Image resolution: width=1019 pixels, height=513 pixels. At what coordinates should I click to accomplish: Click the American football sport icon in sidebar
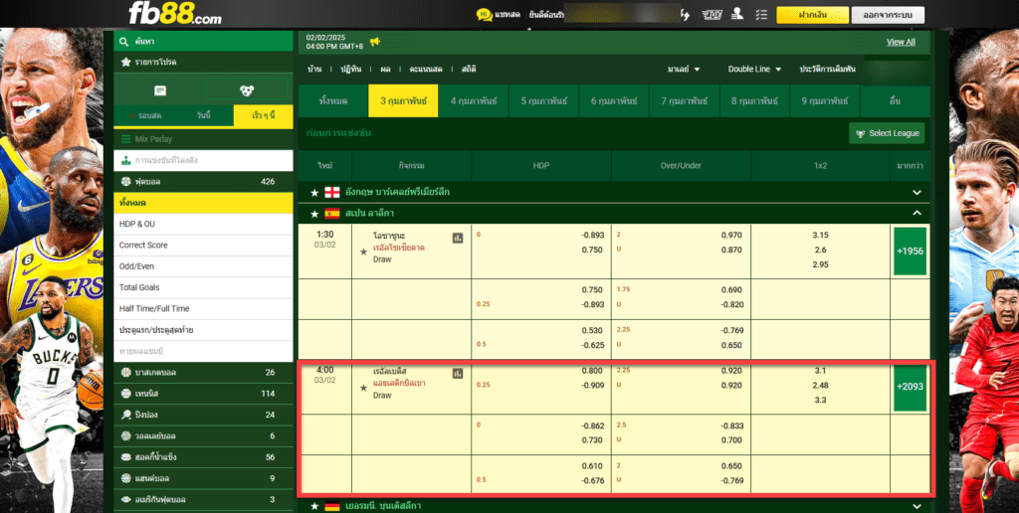[x=126, y=500]
